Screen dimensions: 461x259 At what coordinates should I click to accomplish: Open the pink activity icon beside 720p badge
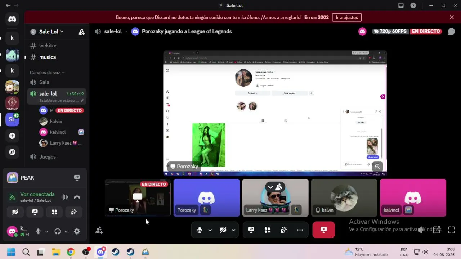[362, 32]
